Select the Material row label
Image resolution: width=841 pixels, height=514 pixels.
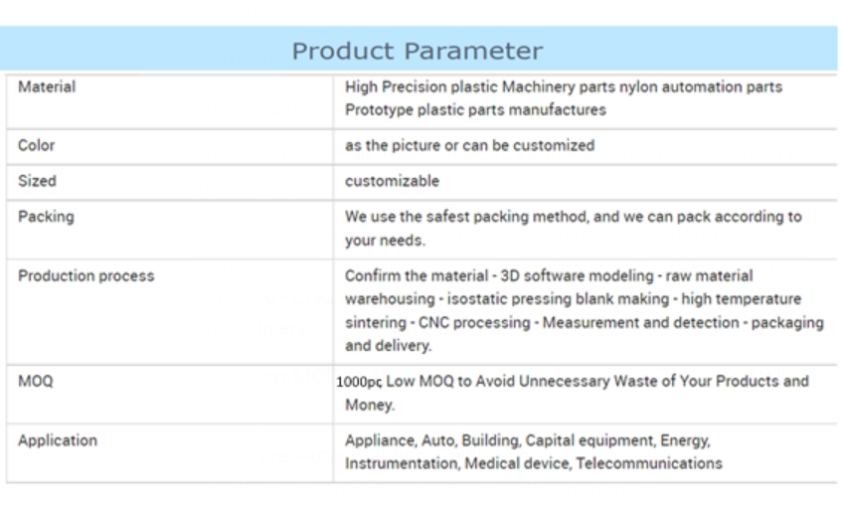(x=47, y=87)
